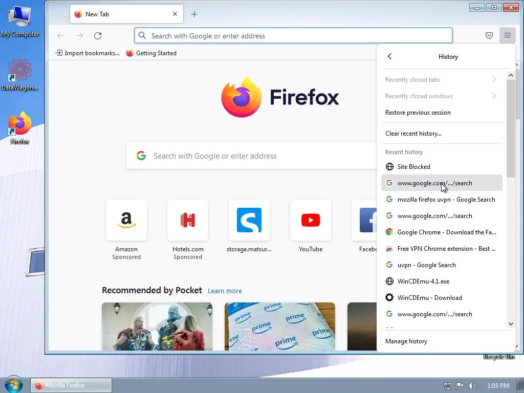Click the volume speaker tray icon
Viewport: 524px width, 393px height.
tap(472, 386)
